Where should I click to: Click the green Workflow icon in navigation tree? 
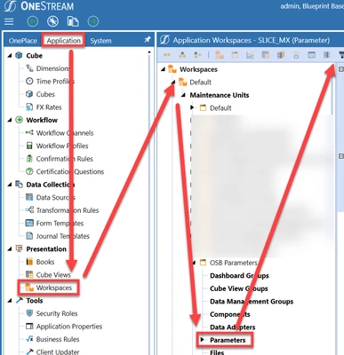[x=19, y=120]
